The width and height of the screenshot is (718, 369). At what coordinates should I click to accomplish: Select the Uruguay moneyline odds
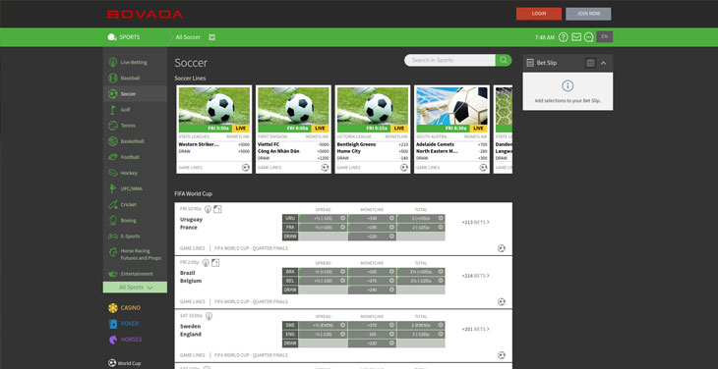[x=372, y=218]
